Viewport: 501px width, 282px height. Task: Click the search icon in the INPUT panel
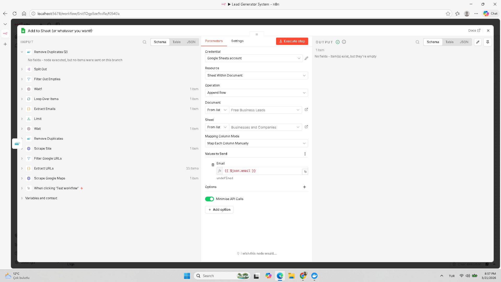tap(145, 42)
